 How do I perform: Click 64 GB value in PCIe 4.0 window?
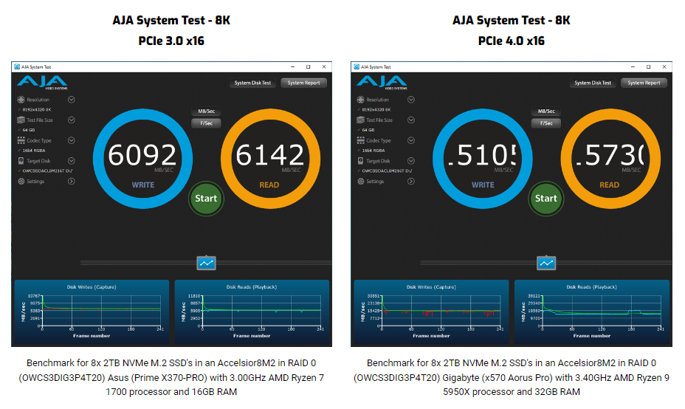(368, 130)
